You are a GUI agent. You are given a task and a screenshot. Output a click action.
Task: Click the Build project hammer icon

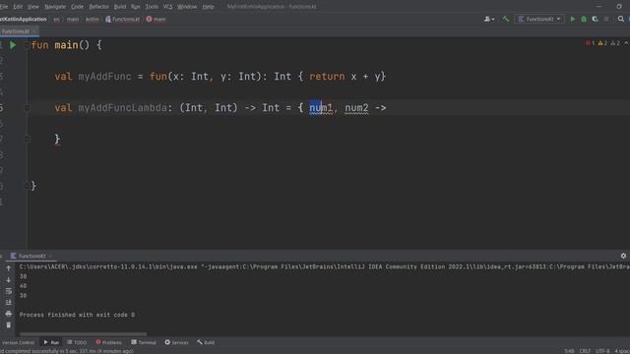click(x=505, y=19)
